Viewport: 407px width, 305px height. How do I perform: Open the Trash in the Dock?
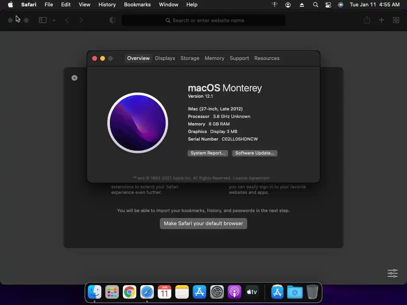tap(312, 292)
